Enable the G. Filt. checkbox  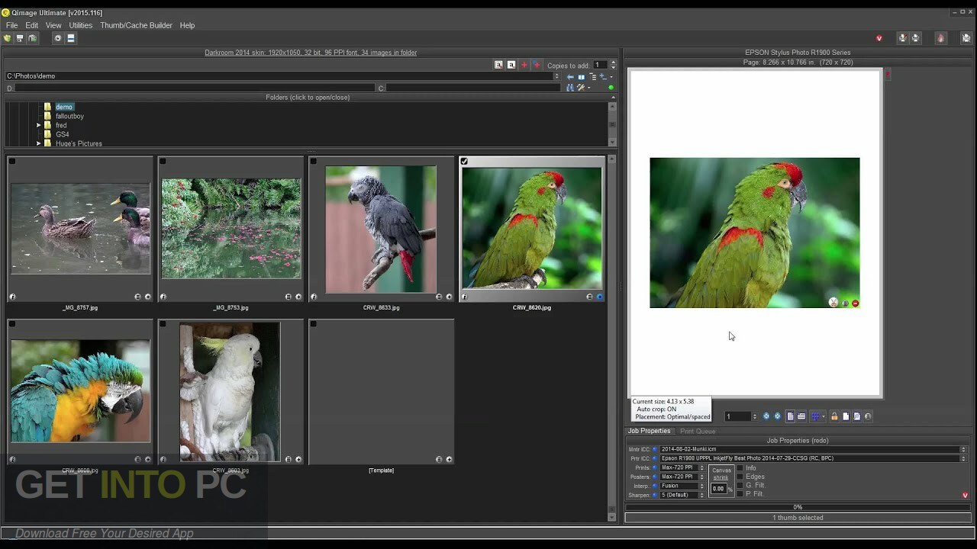pos(740,486)
